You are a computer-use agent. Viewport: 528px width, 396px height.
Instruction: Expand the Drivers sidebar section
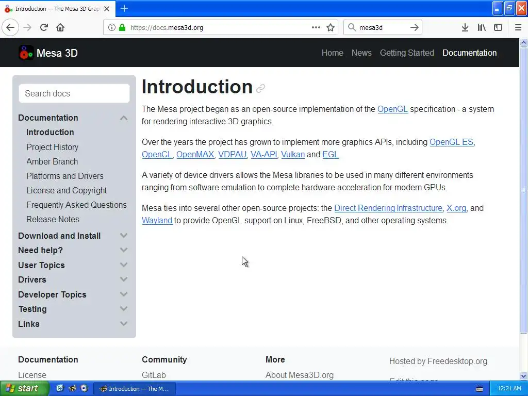pos(124,279)
